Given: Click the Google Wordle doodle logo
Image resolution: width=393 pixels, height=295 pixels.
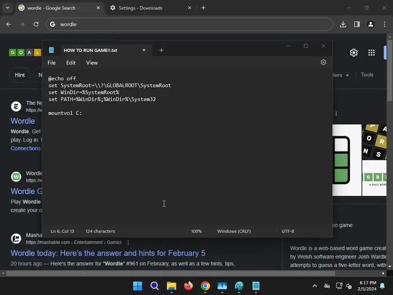Looking at the screenshot, I should tap(25, 52).
